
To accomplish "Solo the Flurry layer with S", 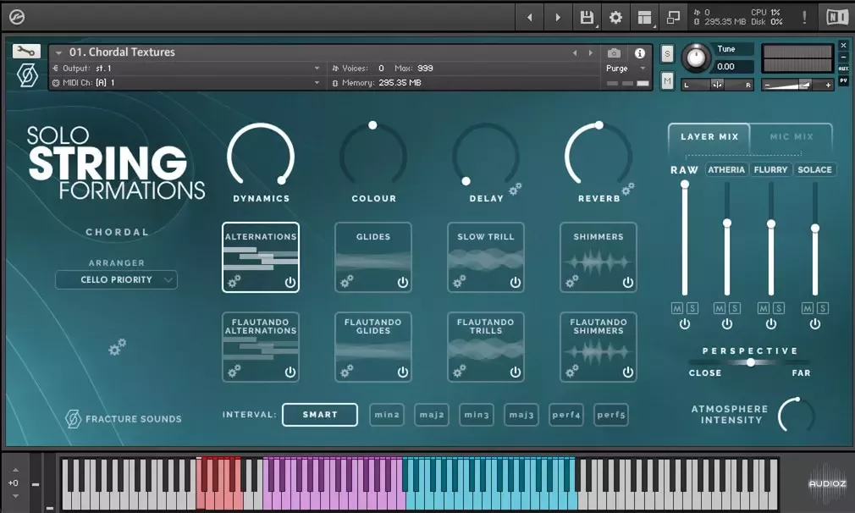I will click(x=779, y=309).
